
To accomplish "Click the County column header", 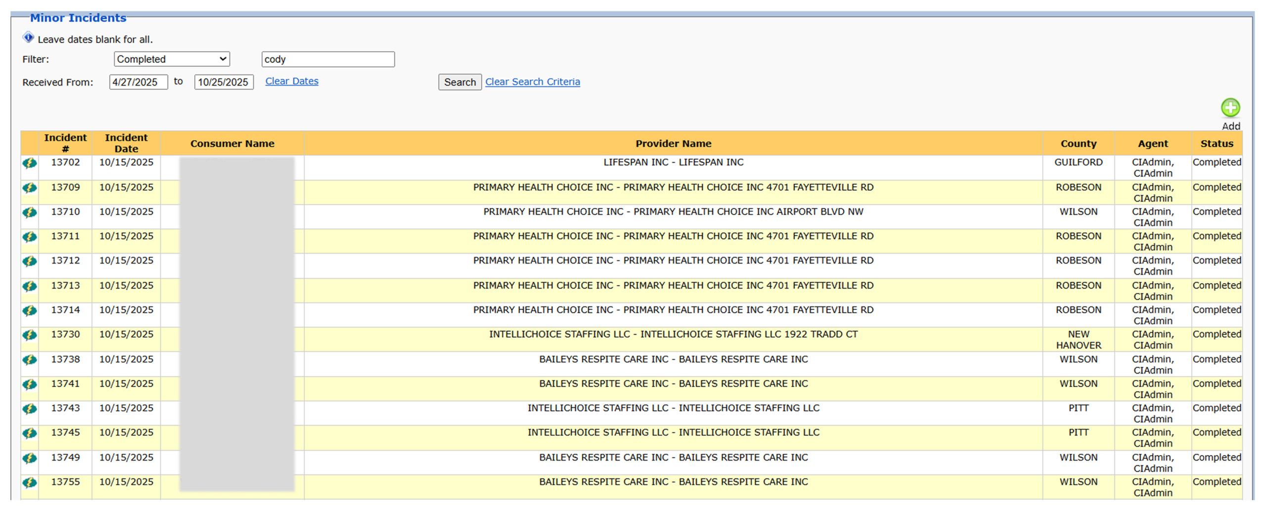I will click(1078, 144).
